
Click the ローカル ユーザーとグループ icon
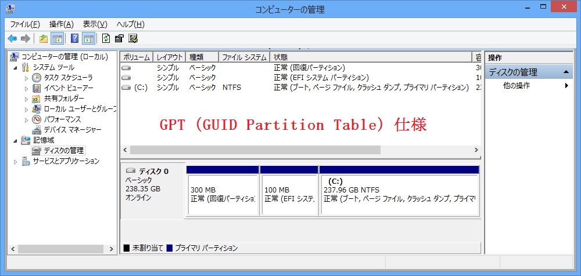coord(37,109)
